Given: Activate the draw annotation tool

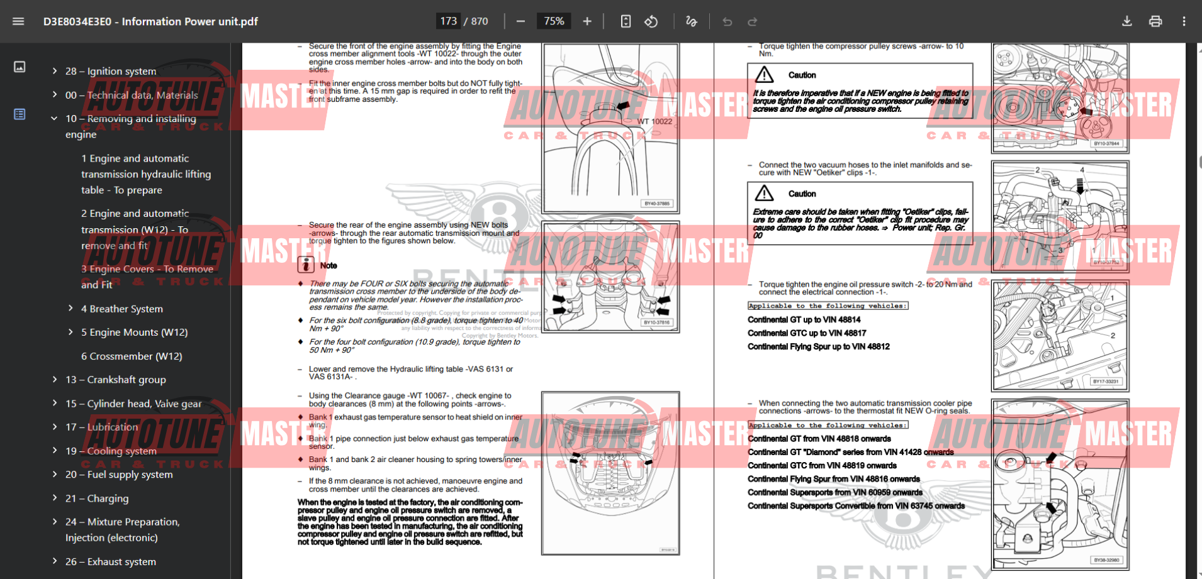Looking at the screenshot, I should (691, 21).
